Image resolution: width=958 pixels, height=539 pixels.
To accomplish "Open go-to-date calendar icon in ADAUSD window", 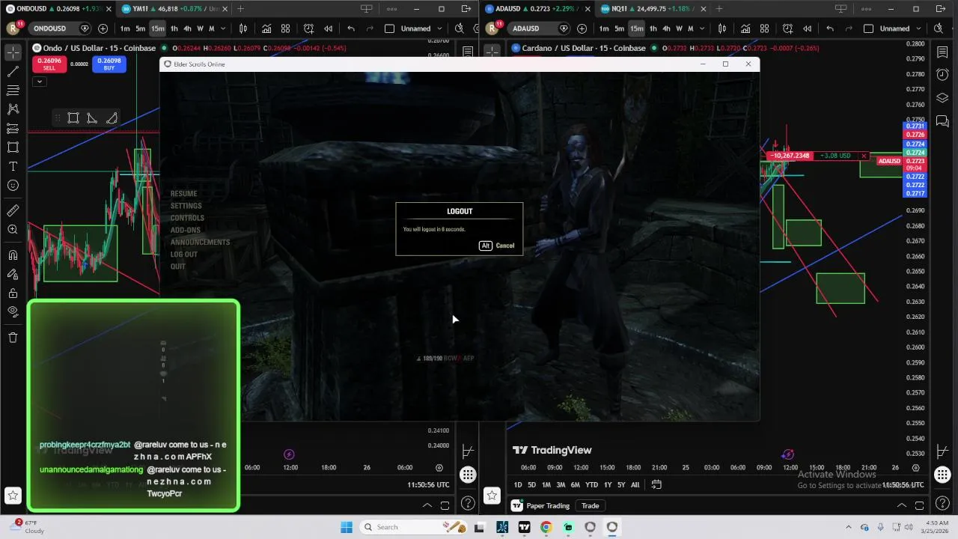I will click(x=656, y=484).
